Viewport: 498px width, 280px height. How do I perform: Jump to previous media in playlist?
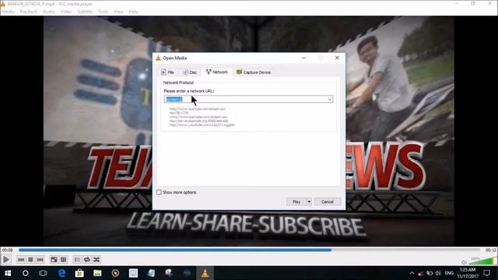pyautogui.click(x=21, y=260)
